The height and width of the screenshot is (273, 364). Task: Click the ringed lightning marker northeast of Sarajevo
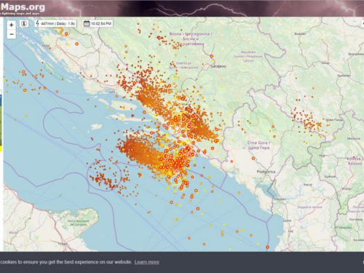click(x=211, y=56)
